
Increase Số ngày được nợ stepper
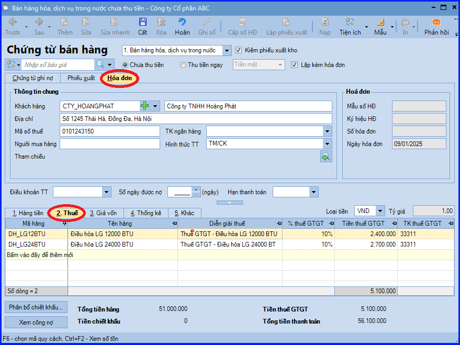coord(196,190)
